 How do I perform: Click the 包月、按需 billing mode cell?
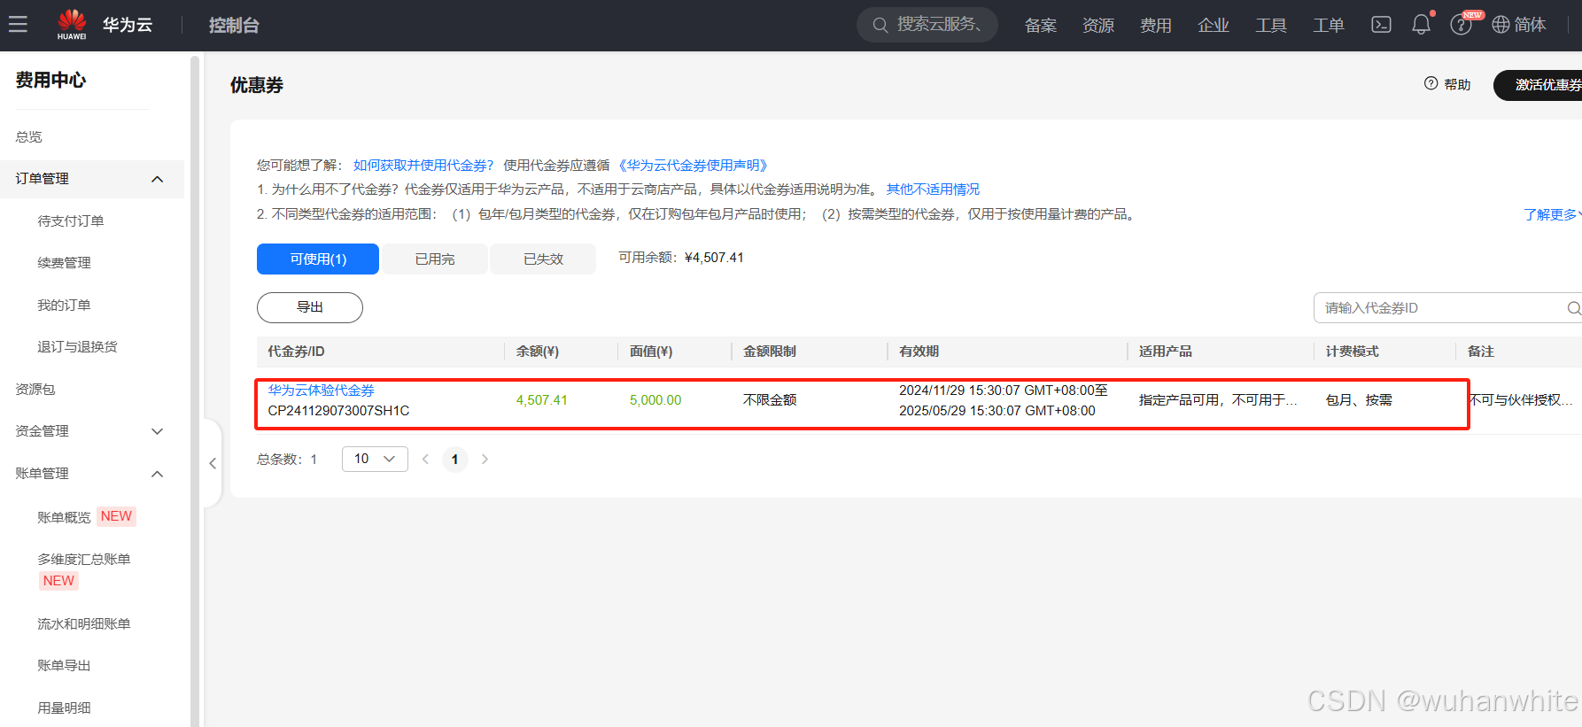pos(1359,400)
